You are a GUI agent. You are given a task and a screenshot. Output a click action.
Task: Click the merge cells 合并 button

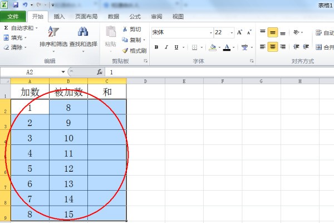pos(325,47)
